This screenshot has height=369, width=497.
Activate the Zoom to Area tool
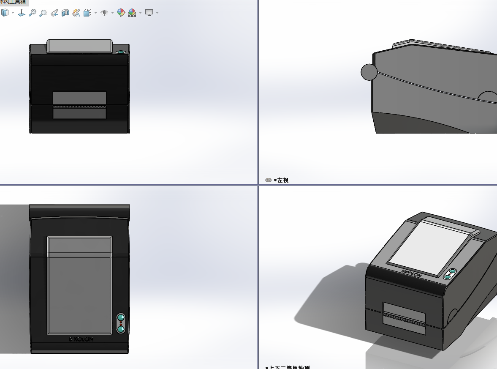point(43,13)
